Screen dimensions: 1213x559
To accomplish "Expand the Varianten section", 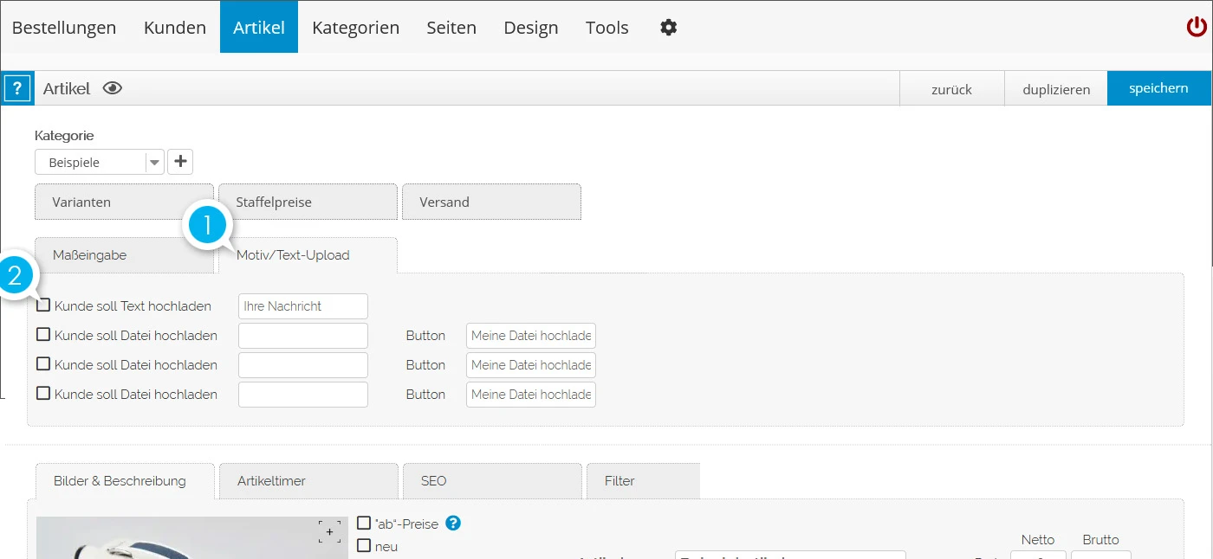I will (x=124, y=202).
